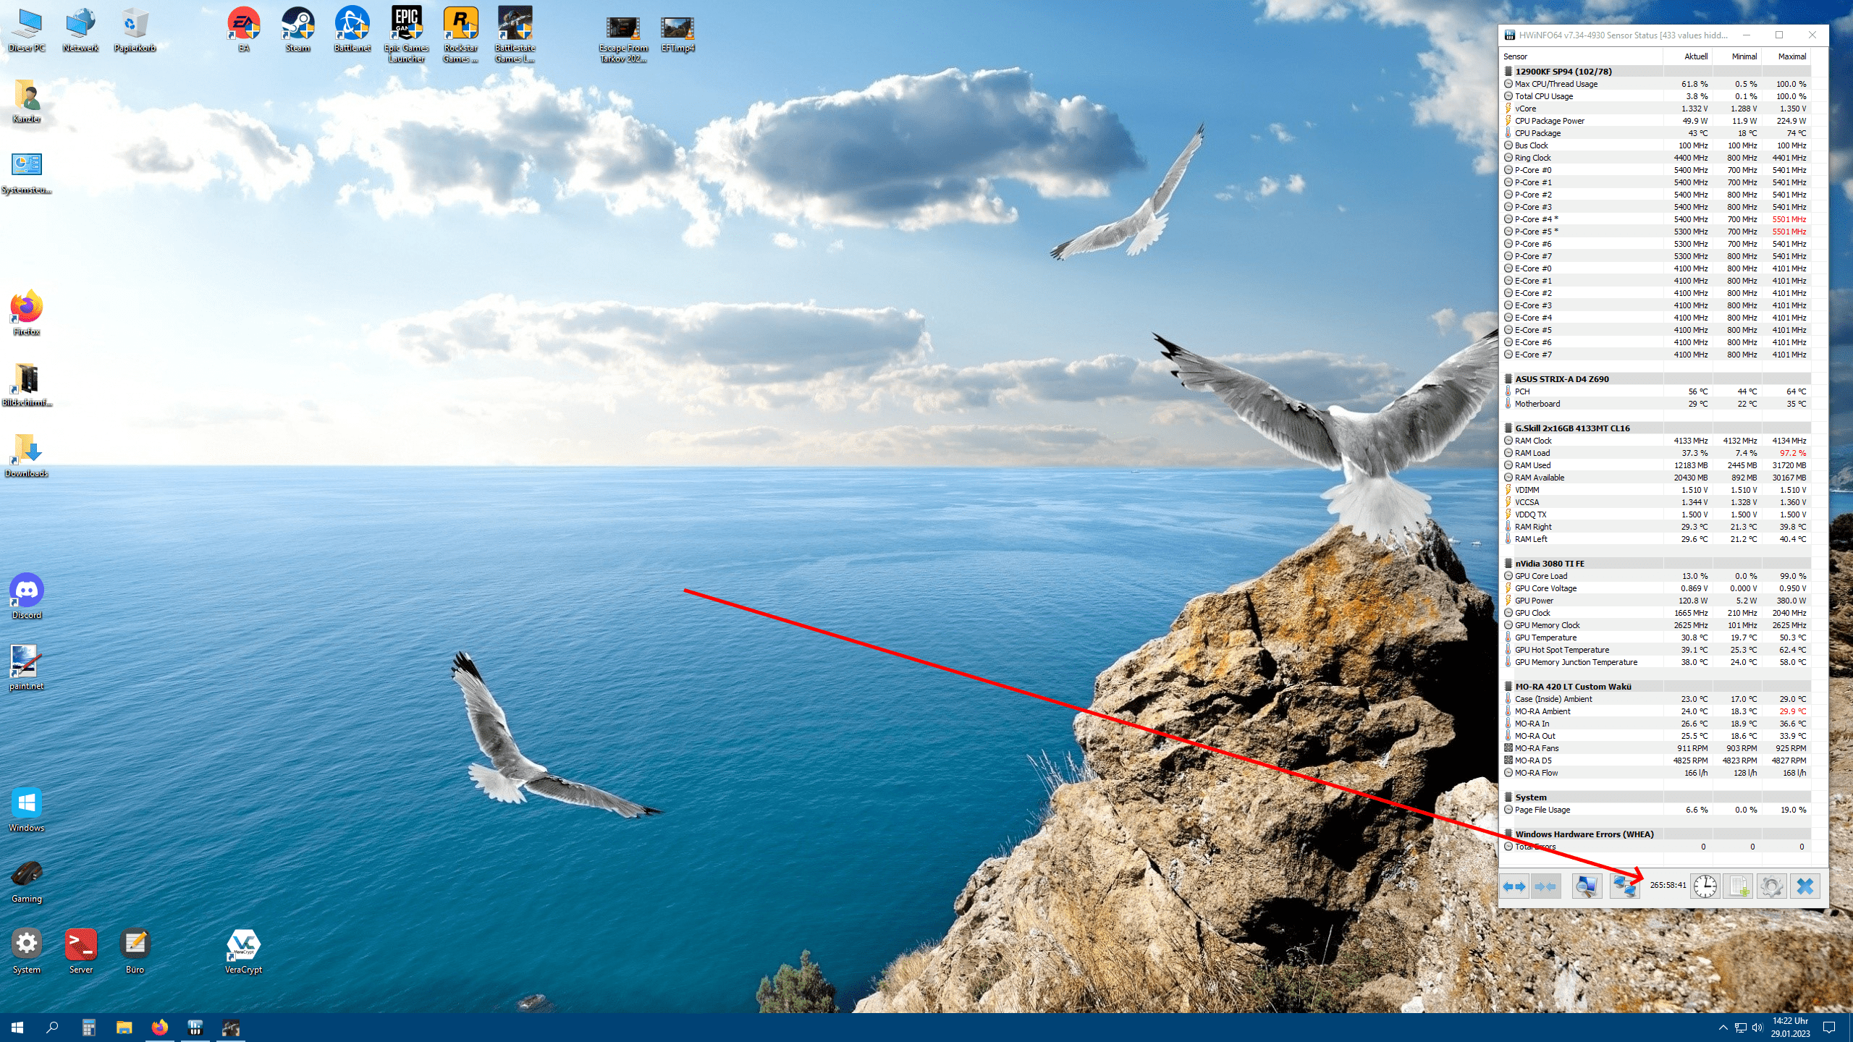
Task: Click Aktuell column header
Action: click(1688, 56)
